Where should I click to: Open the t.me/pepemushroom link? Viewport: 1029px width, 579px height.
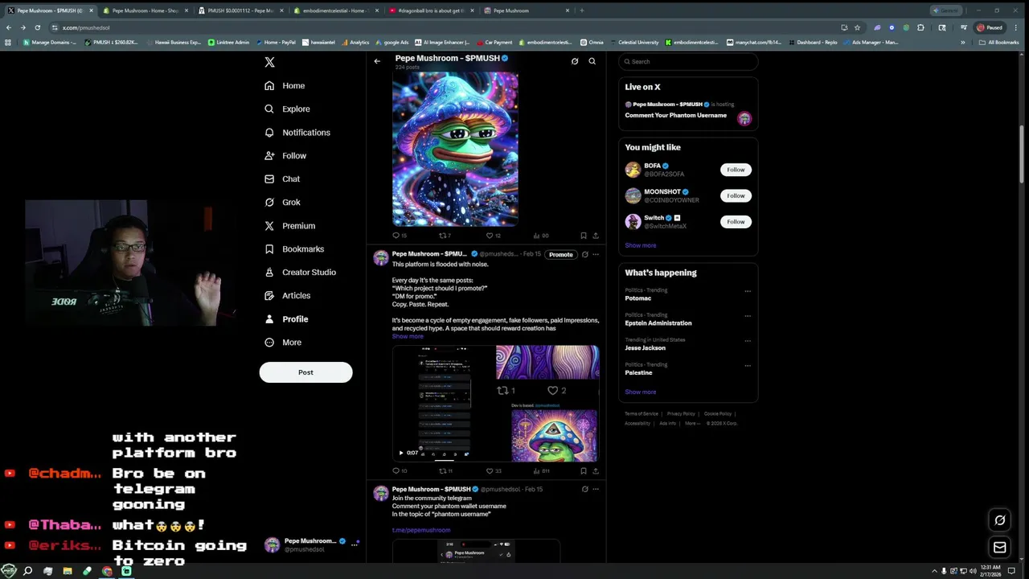[x=421, y=530]
